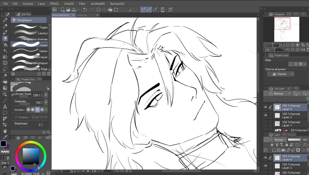Toggle Snap to Grid

pyautogui.click(x=155, y=9)
